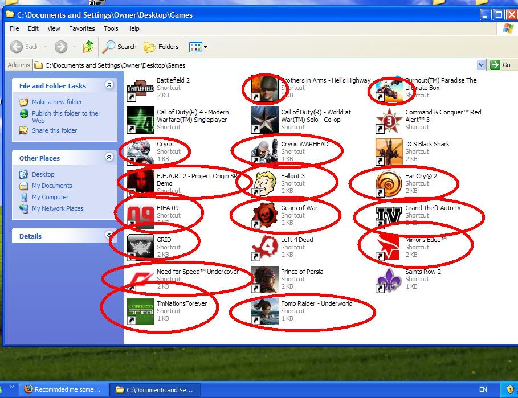This screenshot has width=518, height=398.
Task: Open the Address bar dropdown list
Action: coord(482,65)
